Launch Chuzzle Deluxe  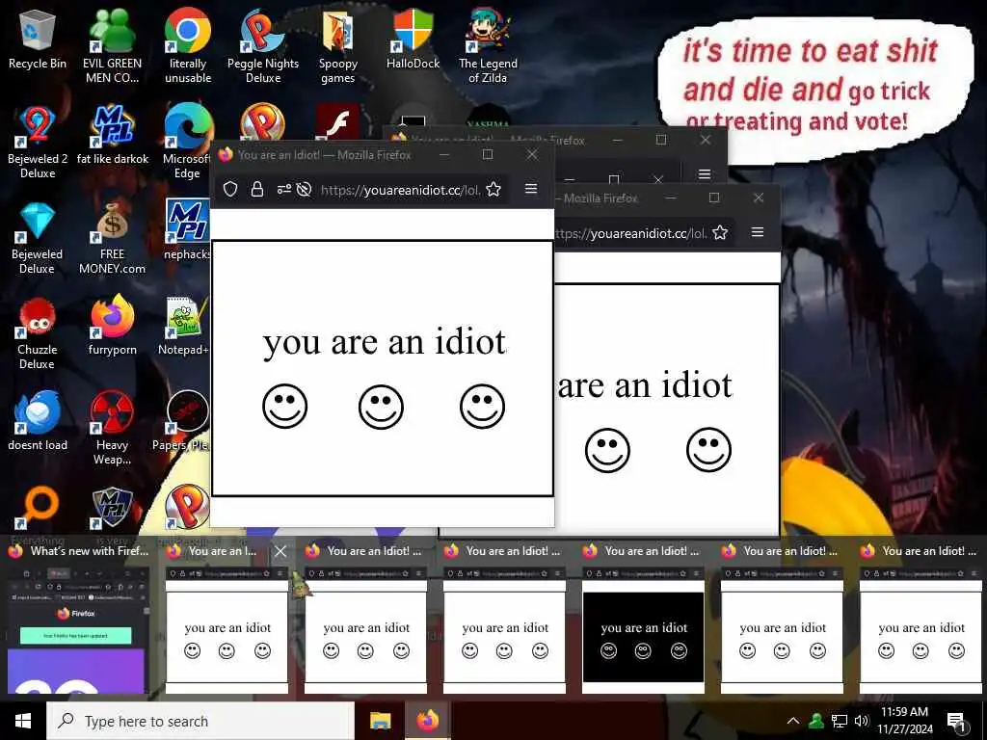coord(38,333)
